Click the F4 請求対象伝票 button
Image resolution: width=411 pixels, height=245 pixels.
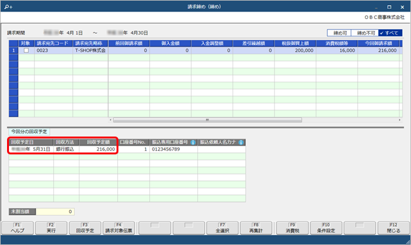(118, 228)
